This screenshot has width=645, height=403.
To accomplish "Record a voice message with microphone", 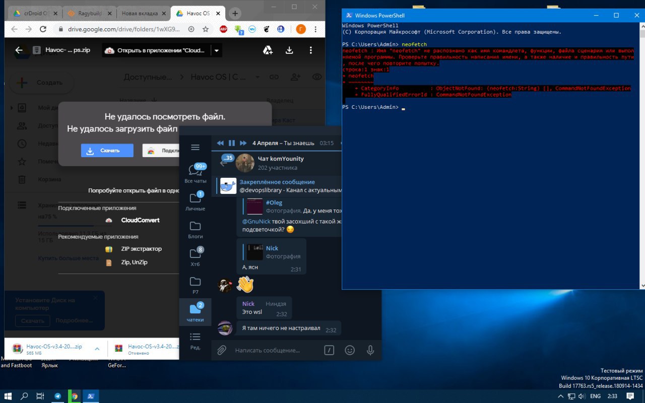I will (x=370, y=350).
